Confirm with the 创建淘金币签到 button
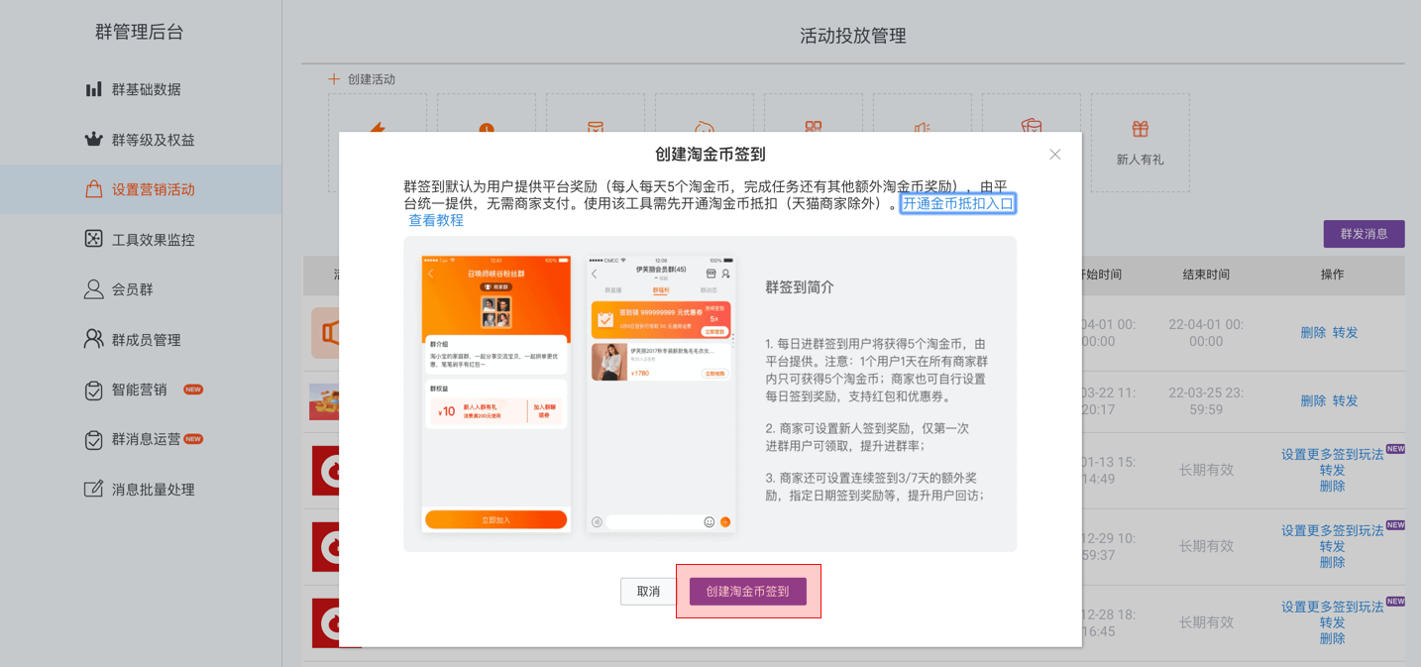The height and width of the screenshot is (667, 1421). point(748,592)
